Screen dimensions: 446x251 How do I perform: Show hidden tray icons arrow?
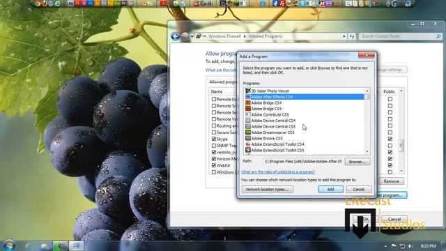tap(385, 246)
